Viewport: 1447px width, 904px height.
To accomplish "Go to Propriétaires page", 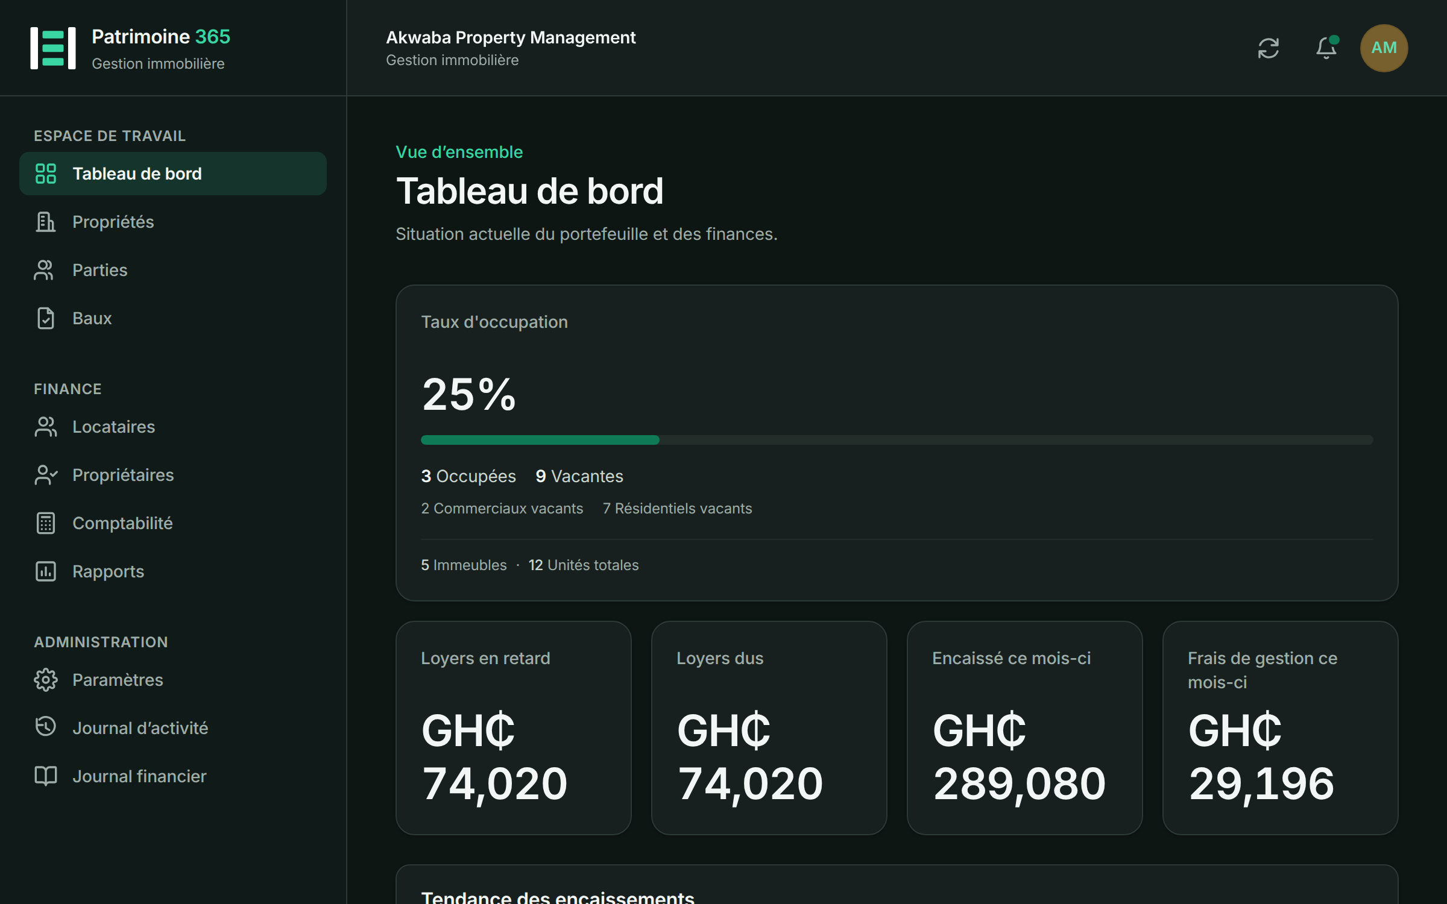I will pyautogui.click(x=173, y=475).
